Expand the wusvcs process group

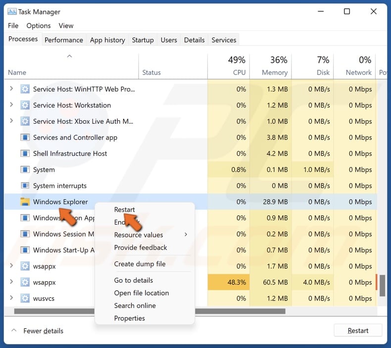click(11, 298)
